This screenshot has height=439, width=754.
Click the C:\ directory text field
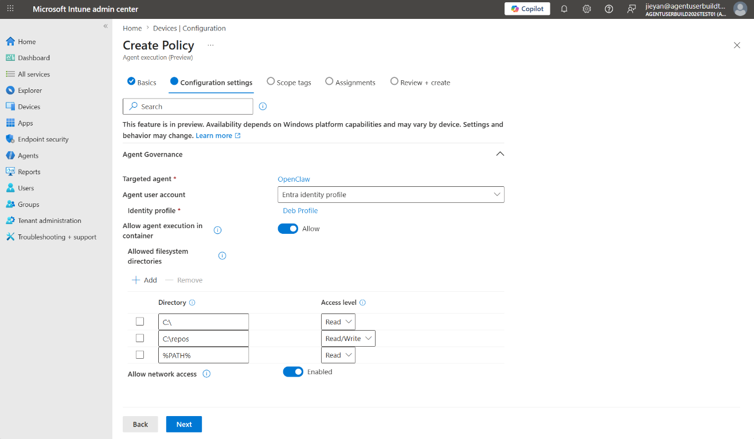[x=204, y=322]
